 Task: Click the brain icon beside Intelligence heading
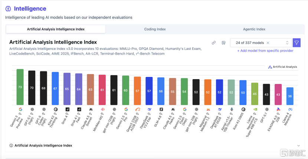8,9
